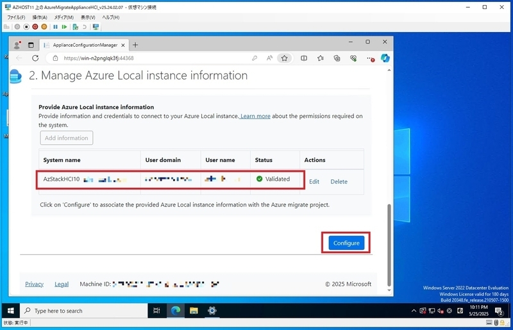This screenshot has height=330, width=513.
Task: Click the network tray icon
Action: point(432,311)
